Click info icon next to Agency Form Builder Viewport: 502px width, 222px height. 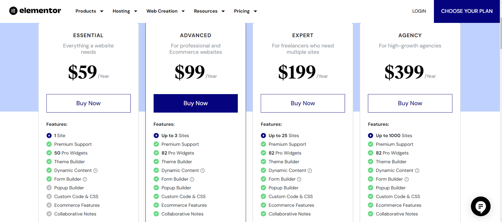tap(407, 179)
